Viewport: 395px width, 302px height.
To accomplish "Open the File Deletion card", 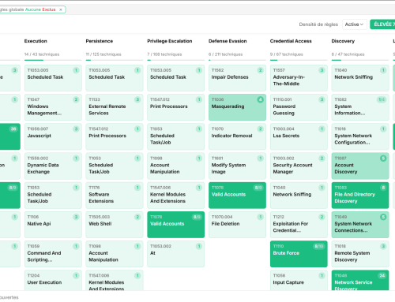I will click(237, 225).
